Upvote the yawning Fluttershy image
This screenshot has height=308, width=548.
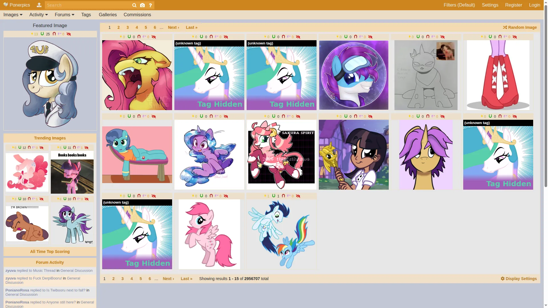129,37
